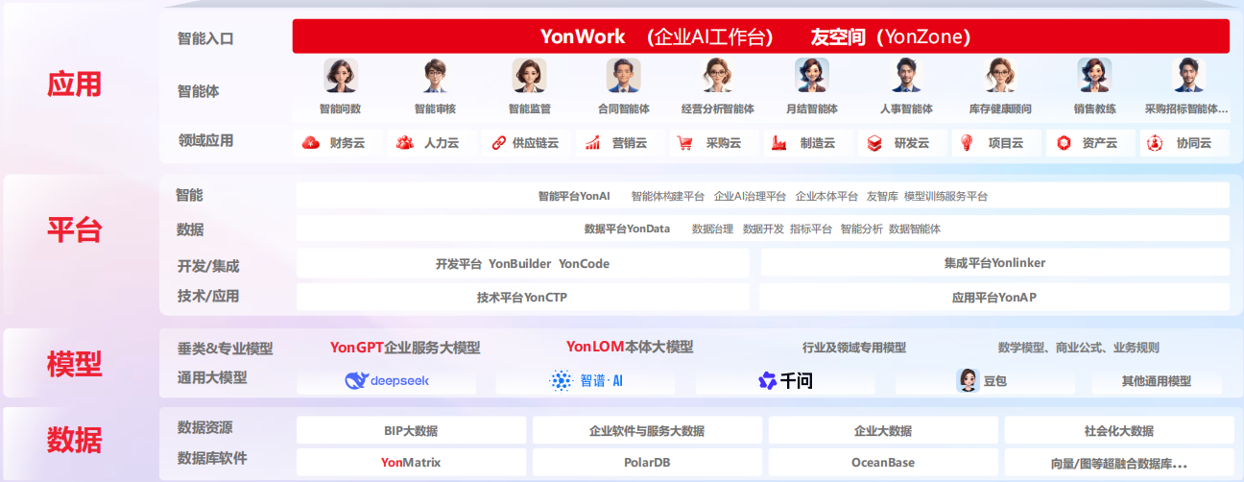Click the red cloud icon beside 财务云

click(310, 143)
